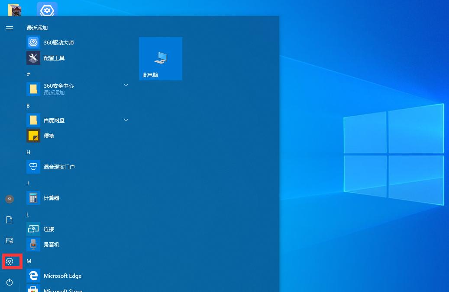The image size is (449, 292).
Task: Expand the 360安全中心 folder chevron
Action: 126,85
